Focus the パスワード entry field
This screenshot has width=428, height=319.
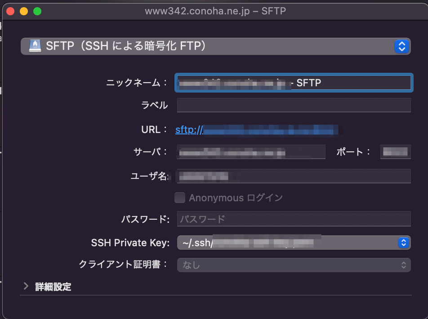coord(294,219)
